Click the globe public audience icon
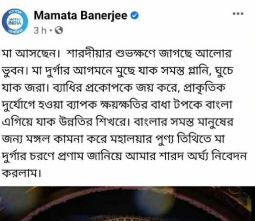255x221 pixels. [x=59, y=30]
